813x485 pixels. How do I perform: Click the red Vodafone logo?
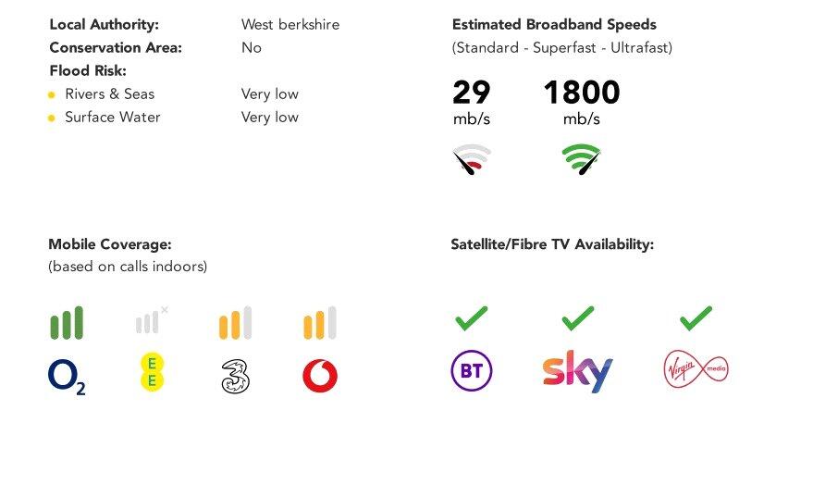click(320, 376)
